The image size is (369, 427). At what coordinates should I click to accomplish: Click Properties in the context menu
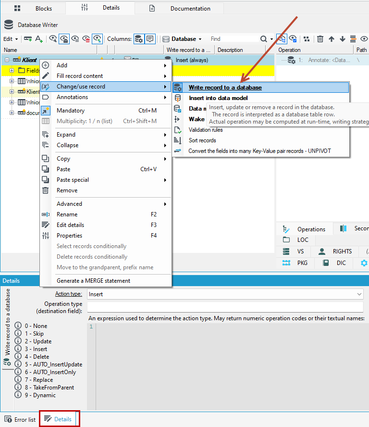tap(106, 236)
